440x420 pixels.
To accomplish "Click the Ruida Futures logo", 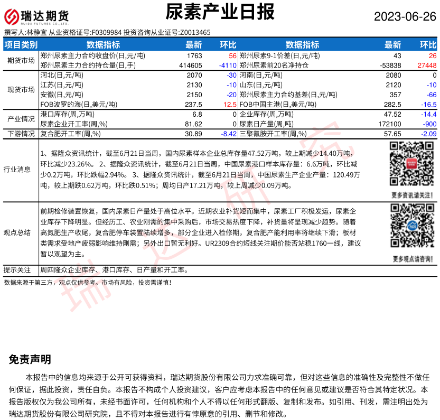I will click(x=37, y=16).
